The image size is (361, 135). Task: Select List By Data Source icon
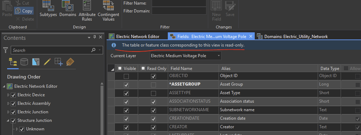[24, 62]
